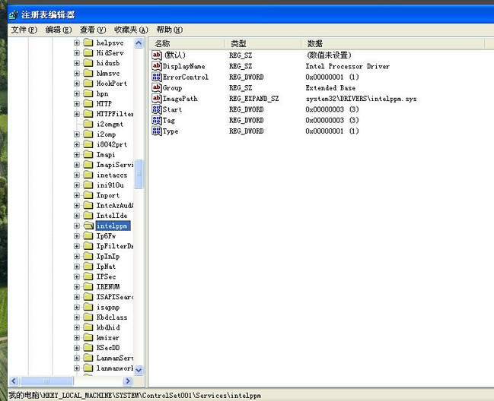Select the IntelIde key in tree
Viewport: 494px width, 401px height.
(x=111, y=216)
